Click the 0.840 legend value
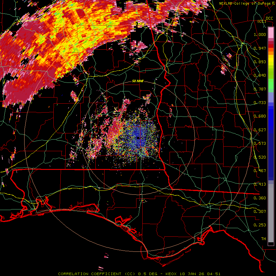 (260, 75)
